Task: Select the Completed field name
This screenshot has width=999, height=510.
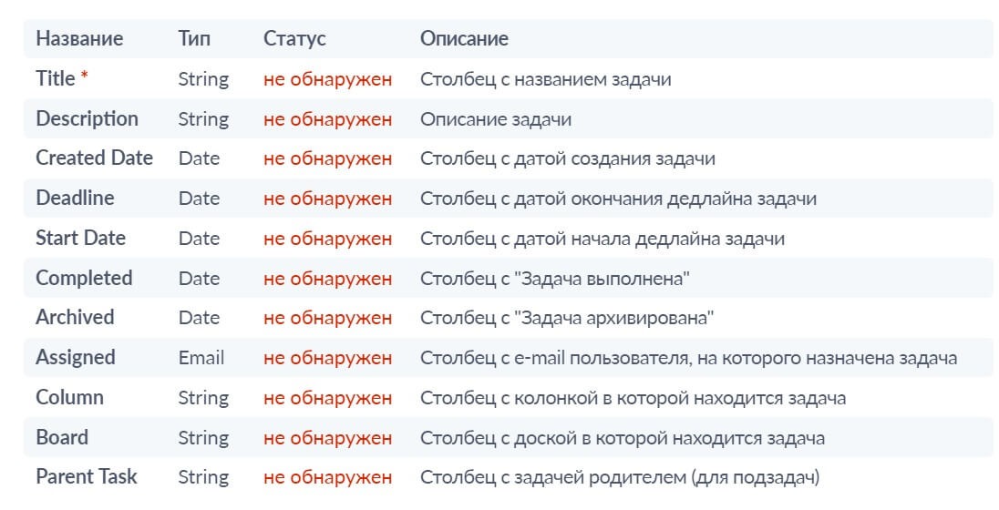Action: click(x=84, y=279)
